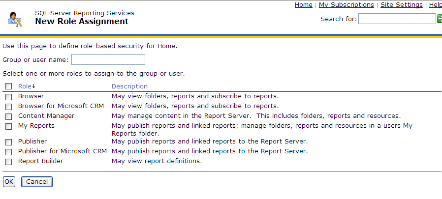Viewport: 442px width, 199px height.
Task: Go to My Subscriptions
Action: [346, 5]
